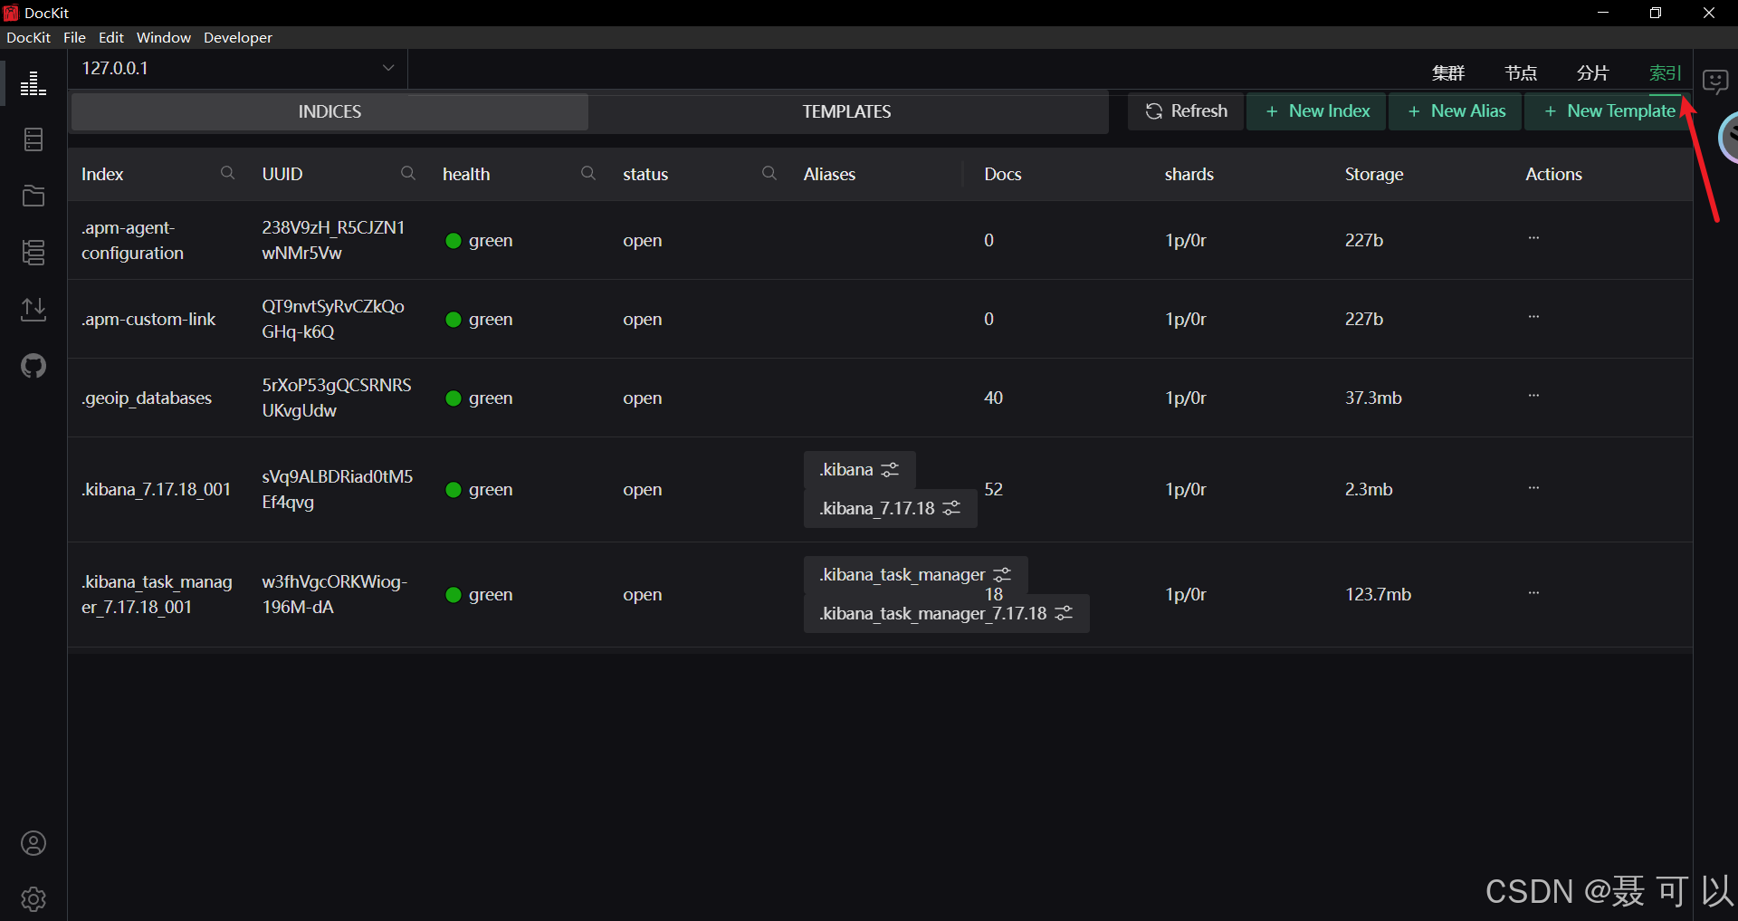Click settings icon on .kibana_task_manager_7.17.18 alias
Viewport: 1738px width, 921px height.
tap(1064, 614)
